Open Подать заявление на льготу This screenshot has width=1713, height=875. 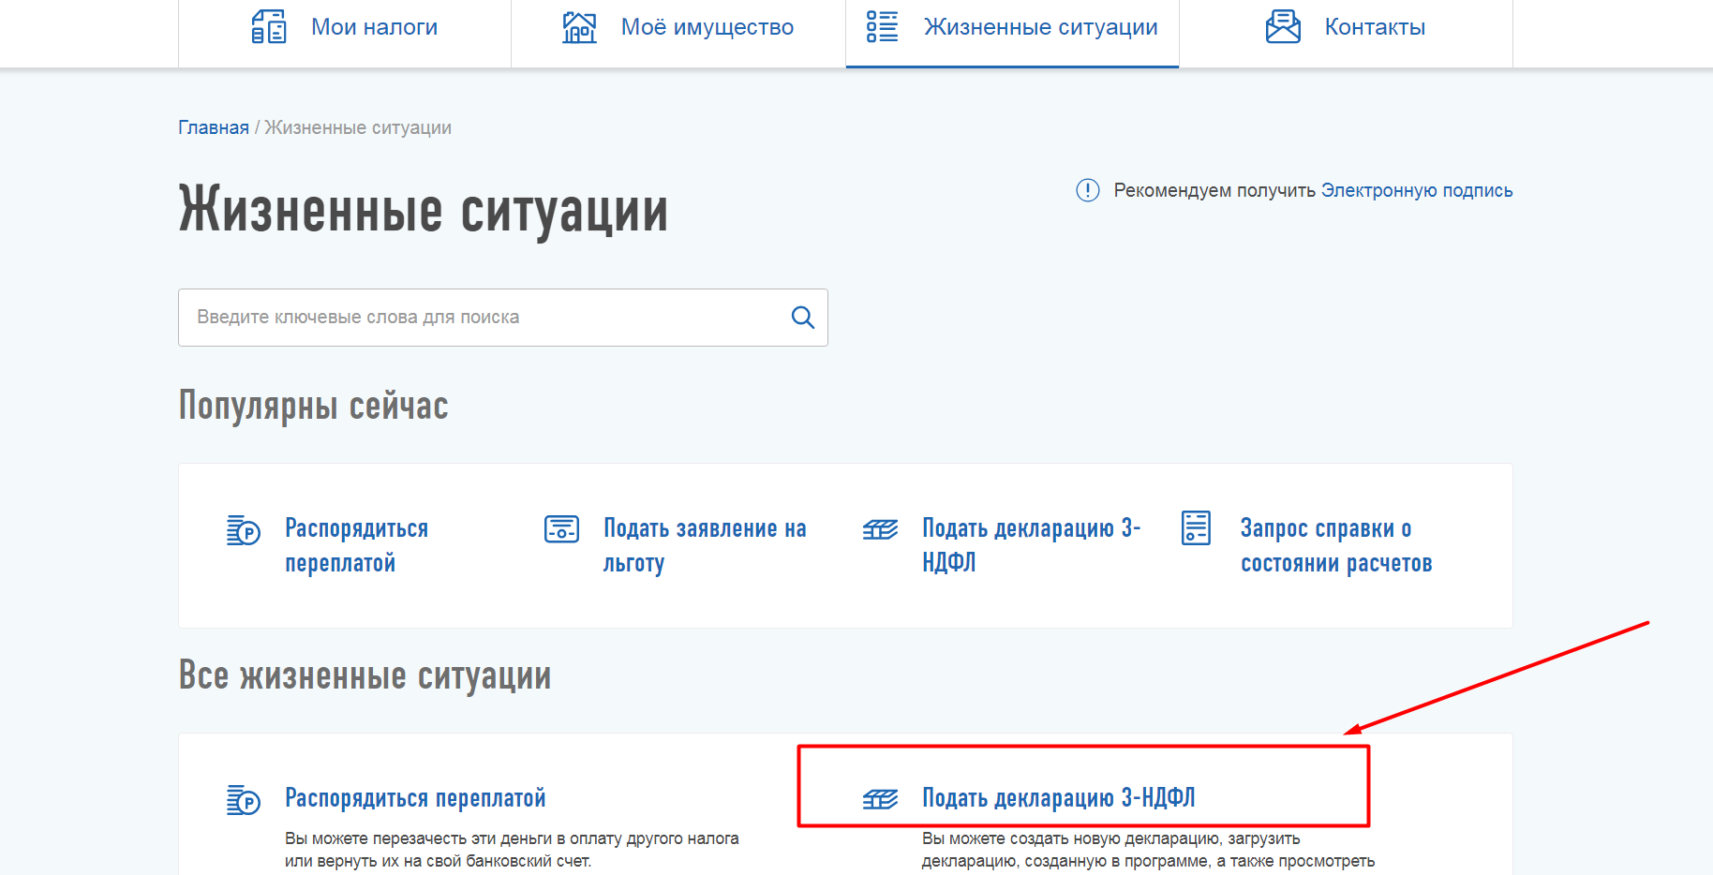point(705,545)
